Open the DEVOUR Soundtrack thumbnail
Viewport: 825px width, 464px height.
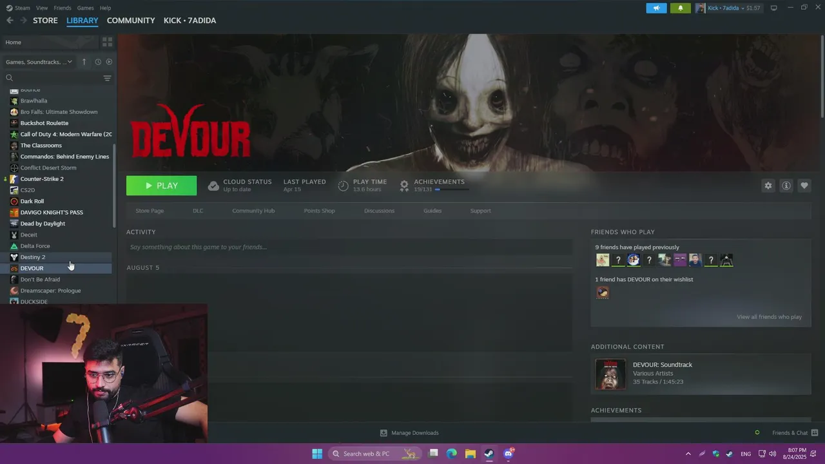[x=610, y=374]
